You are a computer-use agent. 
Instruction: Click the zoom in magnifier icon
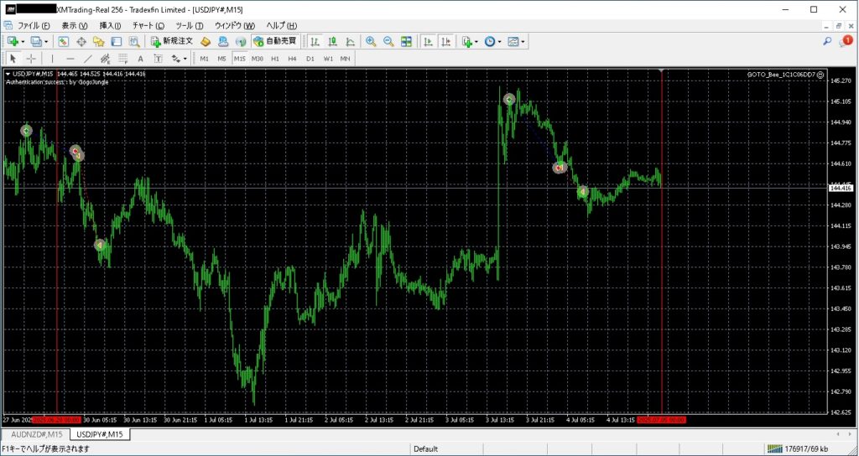click(371, 41)
